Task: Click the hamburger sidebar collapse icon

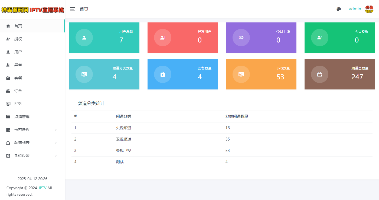Action: pyautogui.click(x=72, y=9)
